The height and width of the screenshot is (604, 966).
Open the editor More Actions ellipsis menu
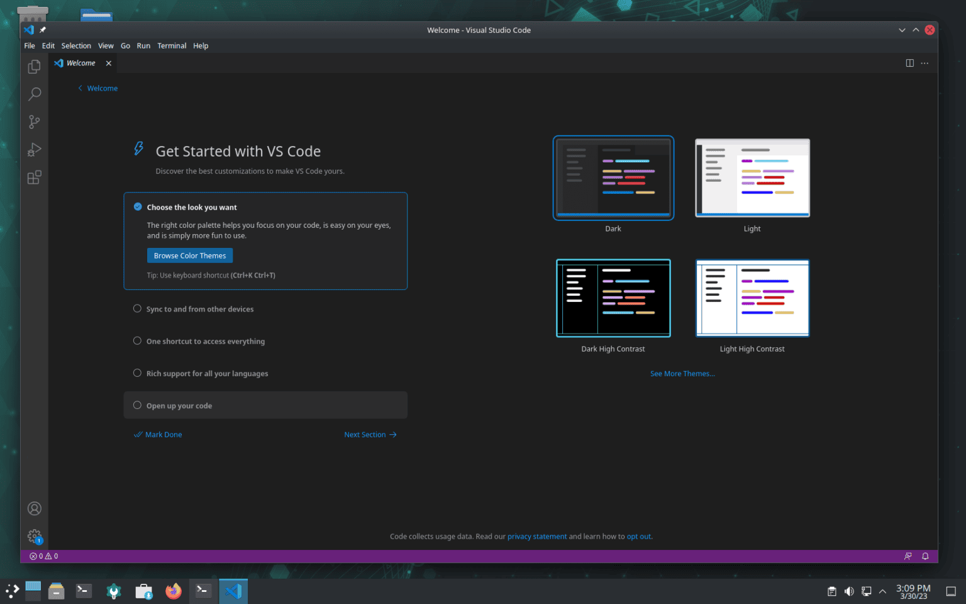tap(924, 63)
